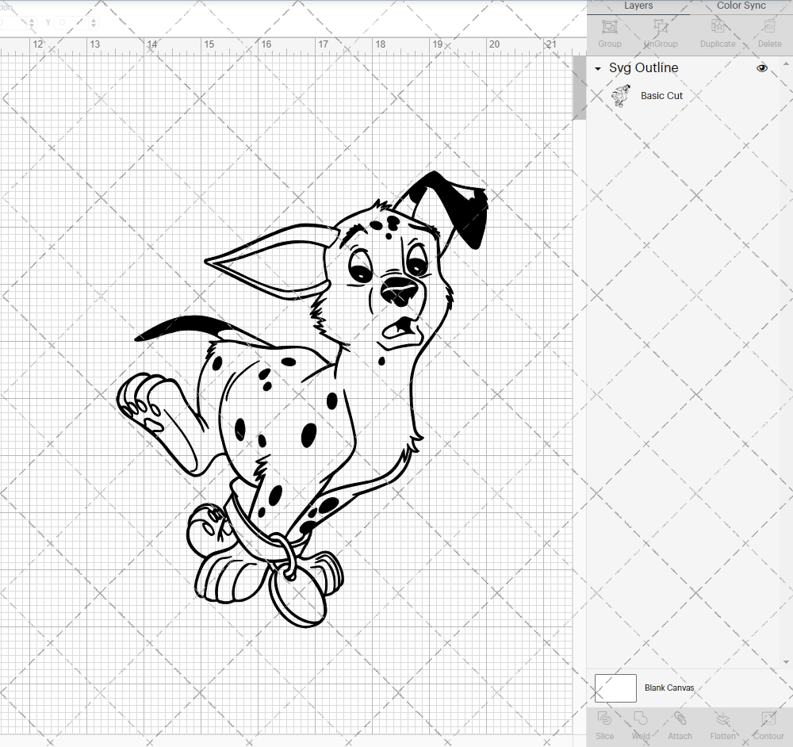Select the Basic Cut layer thumbnail

pyautogui.click(x=621, y=96)
